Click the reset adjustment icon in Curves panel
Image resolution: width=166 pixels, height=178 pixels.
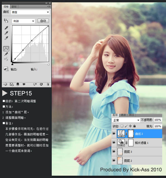pyautogui.click(x=41, y=84)
